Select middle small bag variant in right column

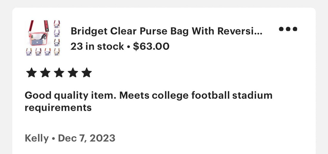click(57, 33)
